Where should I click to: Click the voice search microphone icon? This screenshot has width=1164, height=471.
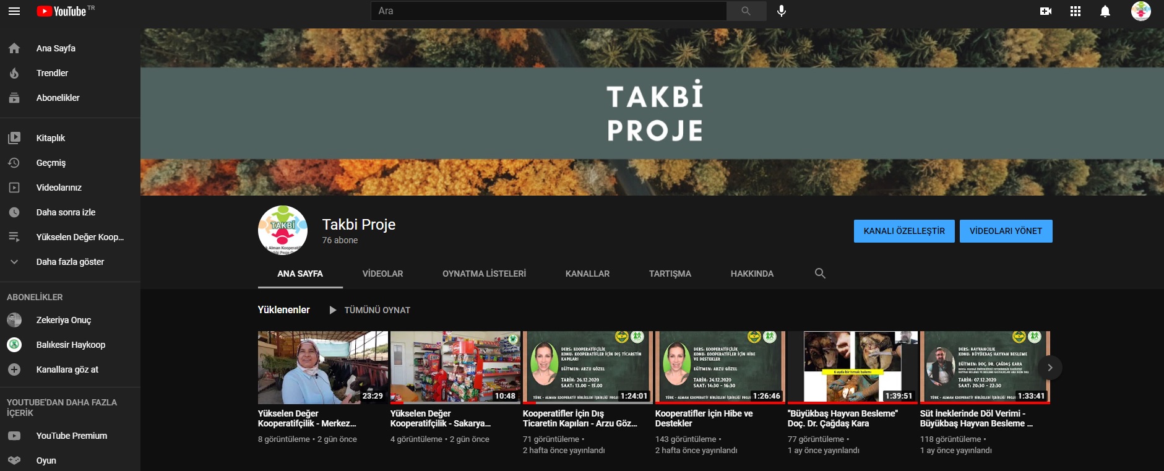coord(782,11)
